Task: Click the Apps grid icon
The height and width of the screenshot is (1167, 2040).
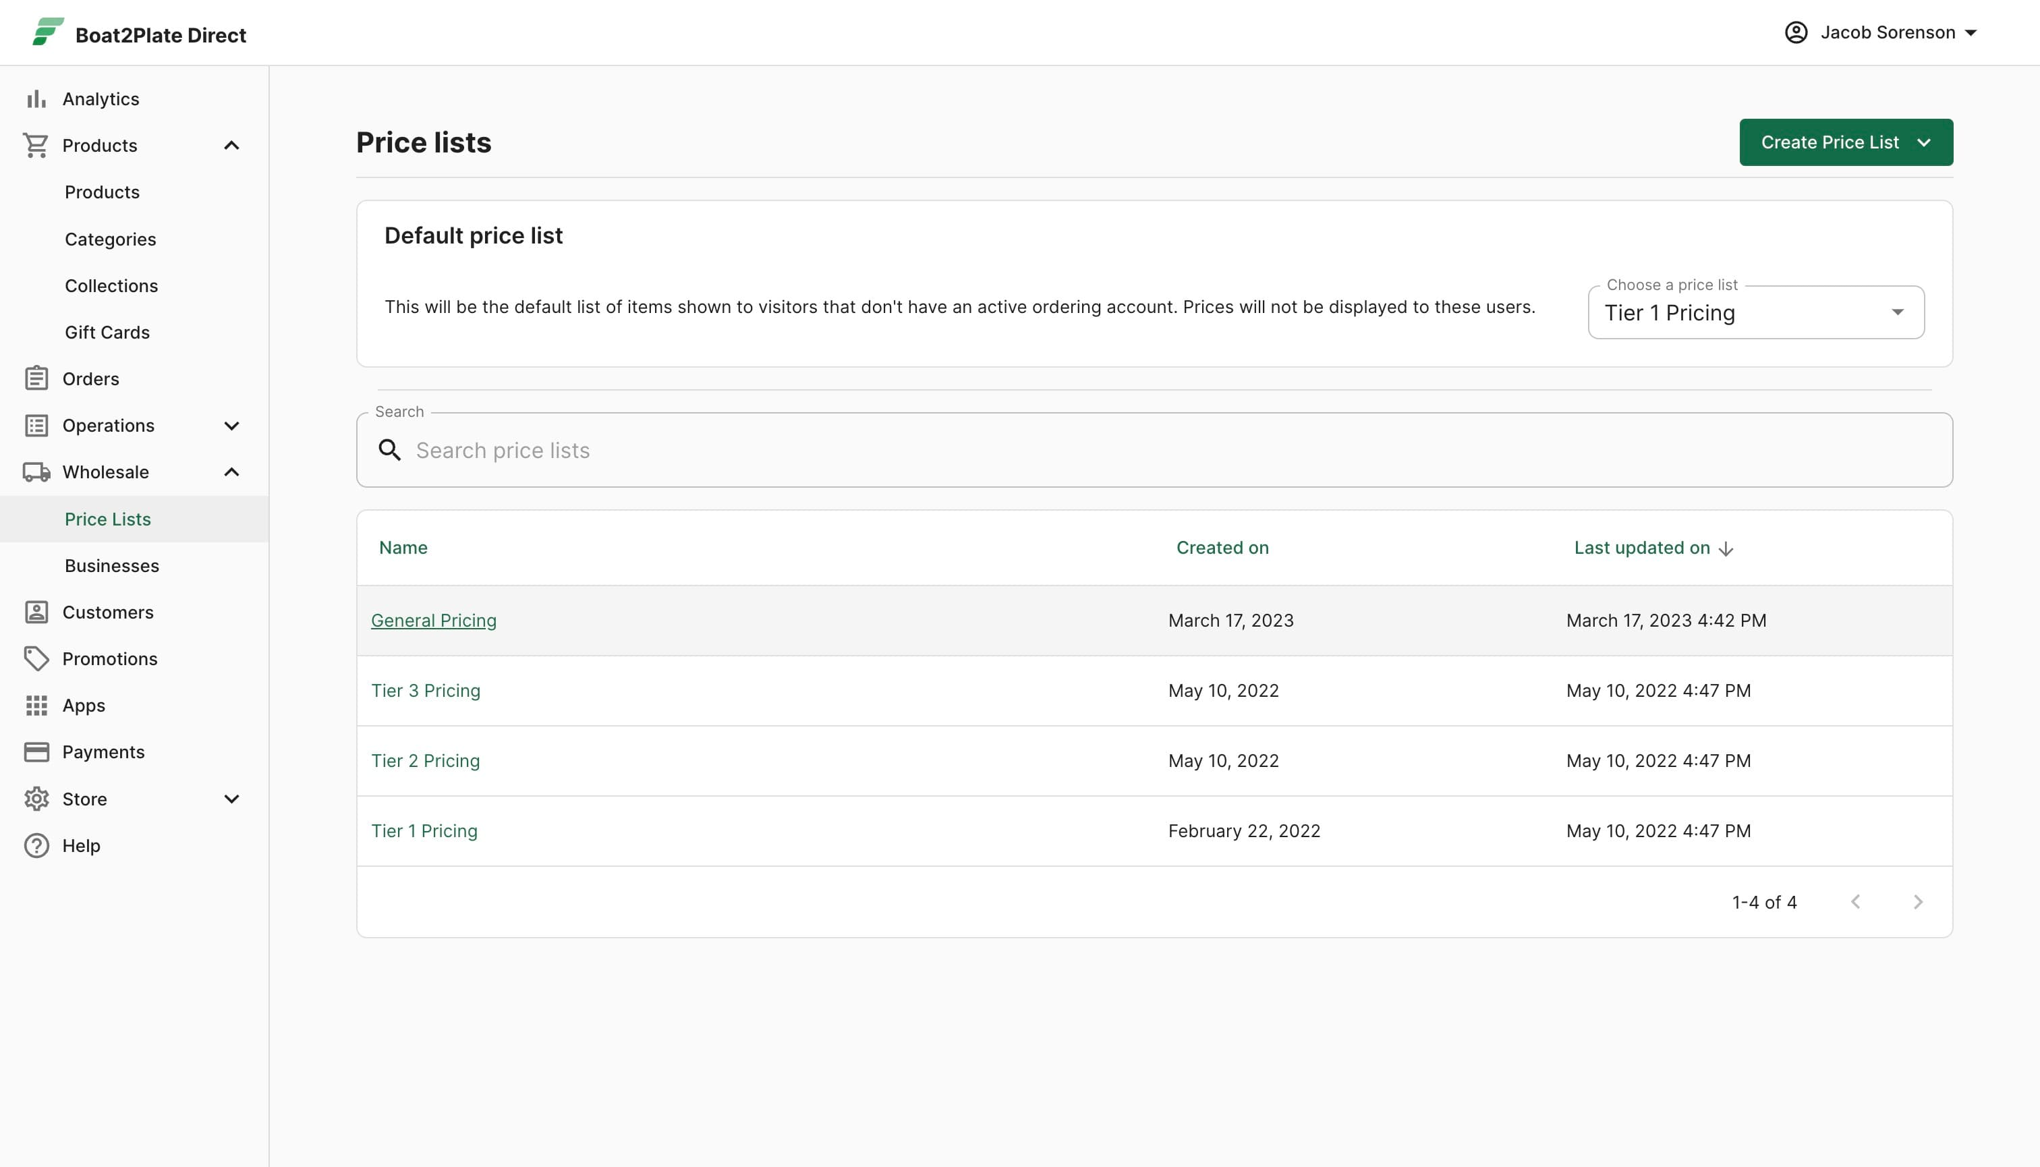Action: pyautogui.click(x=36, y=706)
